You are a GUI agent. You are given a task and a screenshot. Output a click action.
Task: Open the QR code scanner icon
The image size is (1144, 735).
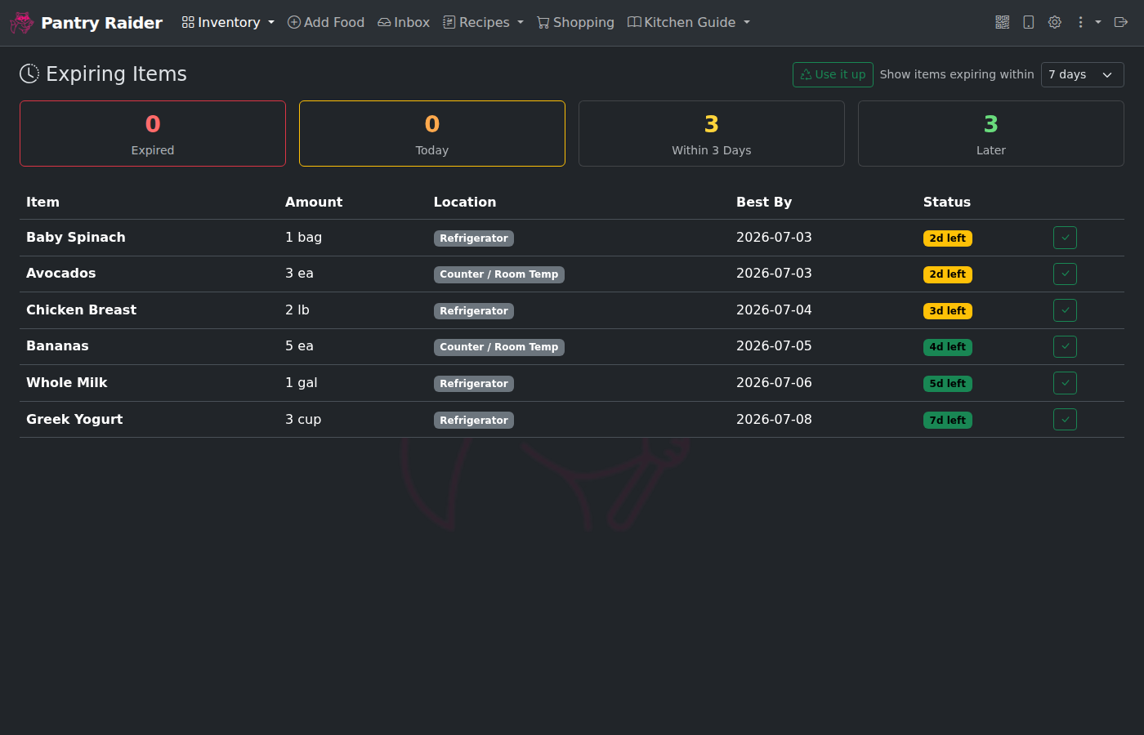[1003, 23]
